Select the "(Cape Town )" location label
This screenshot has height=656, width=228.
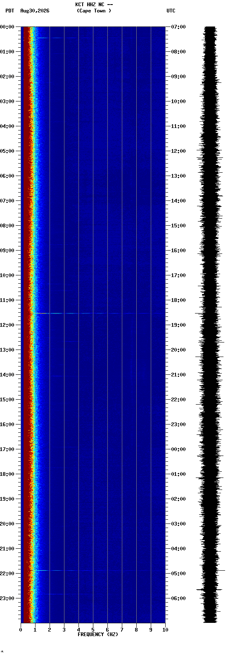(94, 11)
